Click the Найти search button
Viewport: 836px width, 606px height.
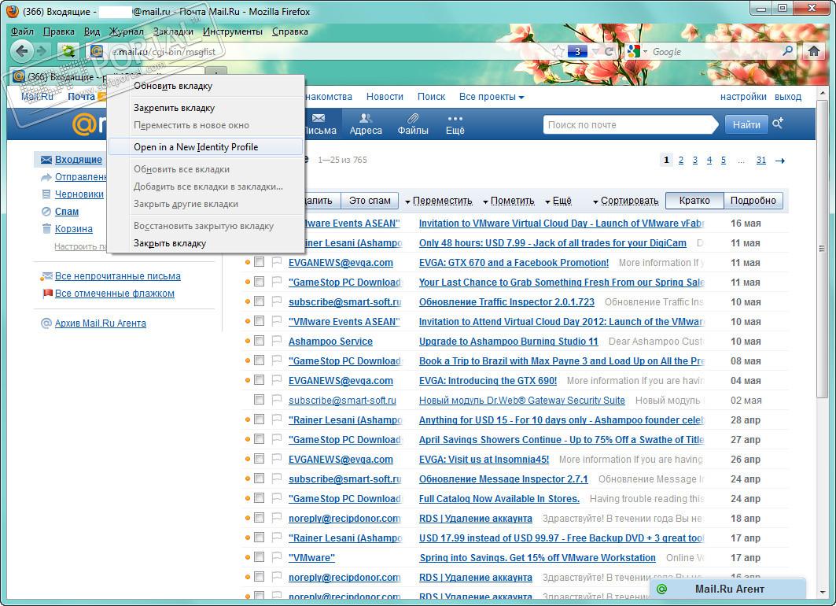(x=746, y=125)
